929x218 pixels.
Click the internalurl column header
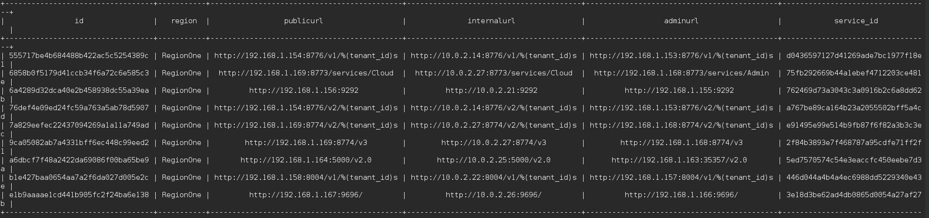click(x=491, y=21)
